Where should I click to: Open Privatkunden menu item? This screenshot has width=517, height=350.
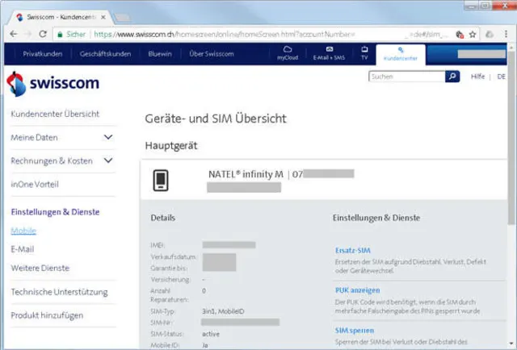coord(44,54)
